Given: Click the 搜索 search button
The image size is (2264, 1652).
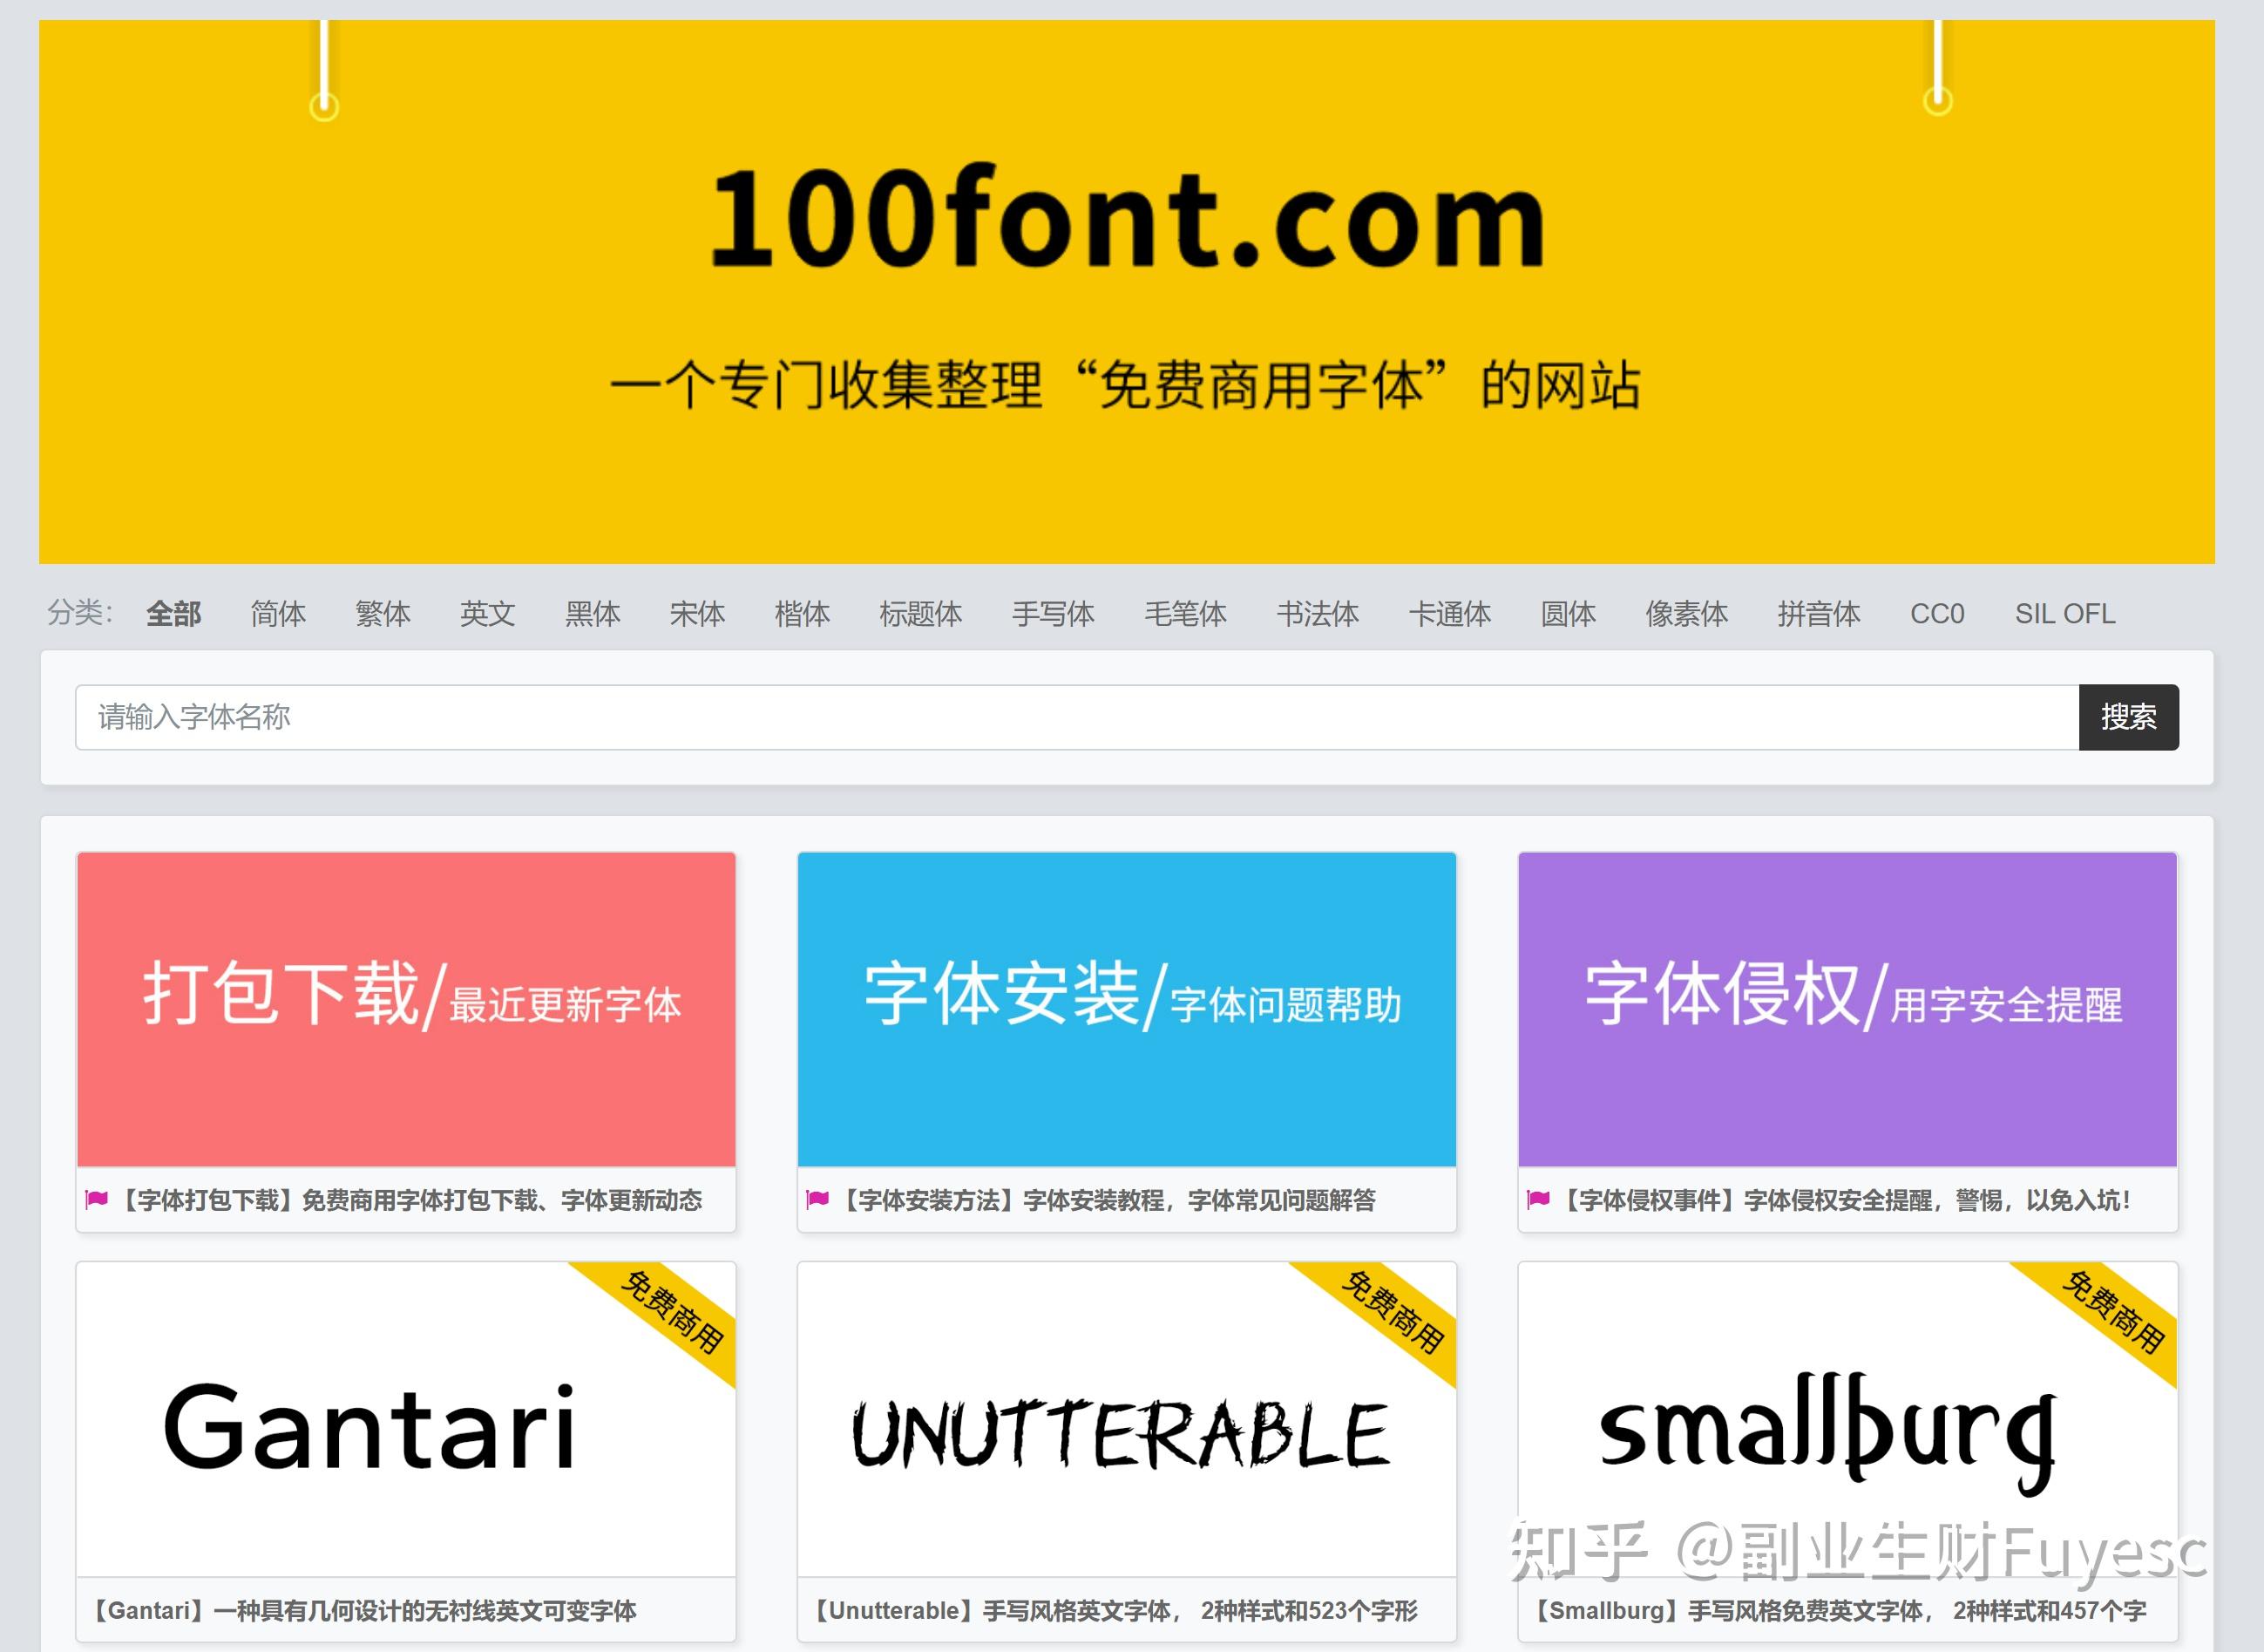Looking at the screenshot, I should (x=2129, y=717).
